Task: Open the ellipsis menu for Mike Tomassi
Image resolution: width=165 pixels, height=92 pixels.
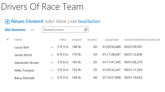Action: pos(52,70)
